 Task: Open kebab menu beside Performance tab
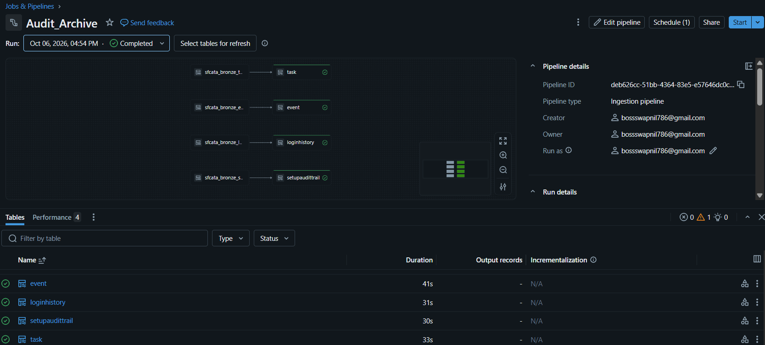pyautogui.click(x=94, y=217)
